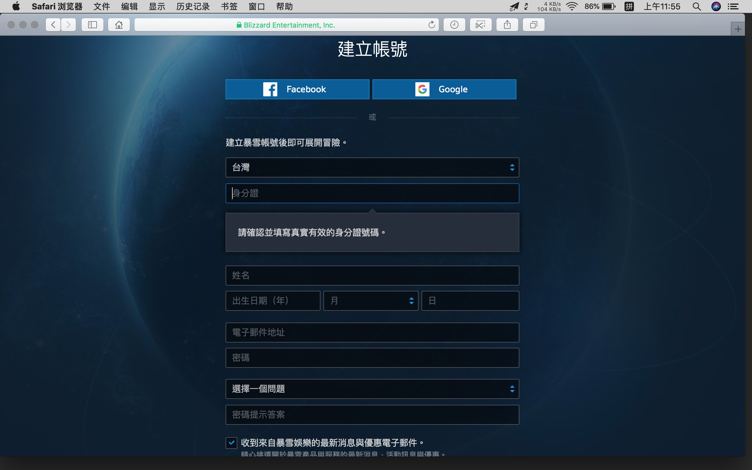Screen dimensions: 752x470
Task: Focus the 身分證 ID number field
Action: pyautogui.click(x=372, y=193)
